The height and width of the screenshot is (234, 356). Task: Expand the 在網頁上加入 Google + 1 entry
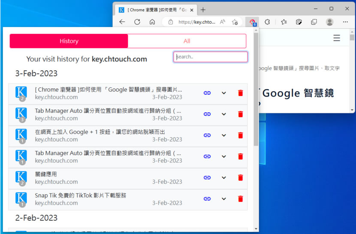[x=223, y=135]
